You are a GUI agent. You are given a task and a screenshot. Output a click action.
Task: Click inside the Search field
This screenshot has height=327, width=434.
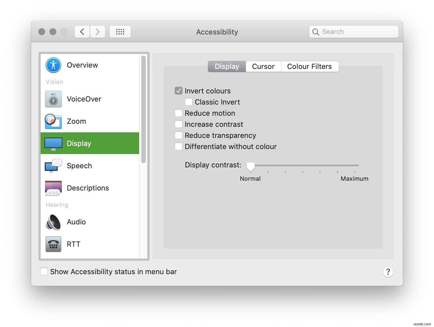[353, 32]
